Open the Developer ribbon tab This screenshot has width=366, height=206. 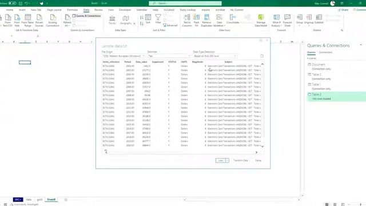125,10
